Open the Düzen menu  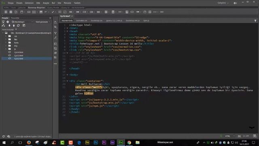point(19,3)
